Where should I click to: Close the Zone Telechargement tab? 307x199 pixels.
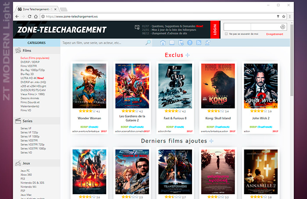pyautogui.click(x=55, y=9)
